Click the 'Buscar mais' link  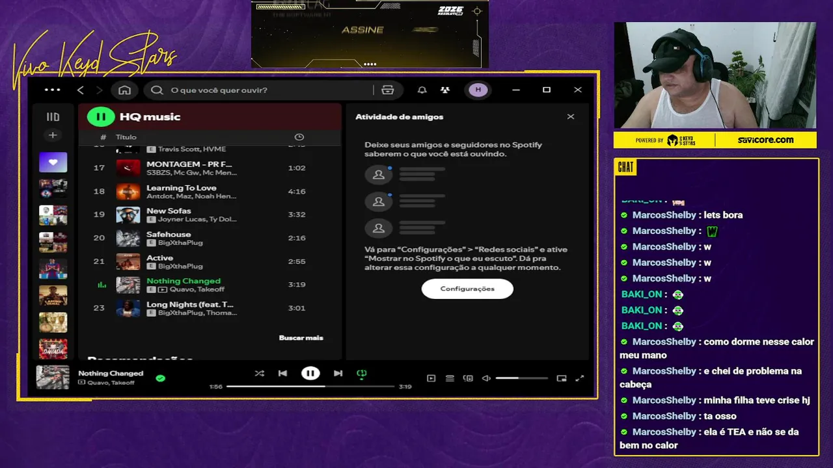(x=301, y=337)
